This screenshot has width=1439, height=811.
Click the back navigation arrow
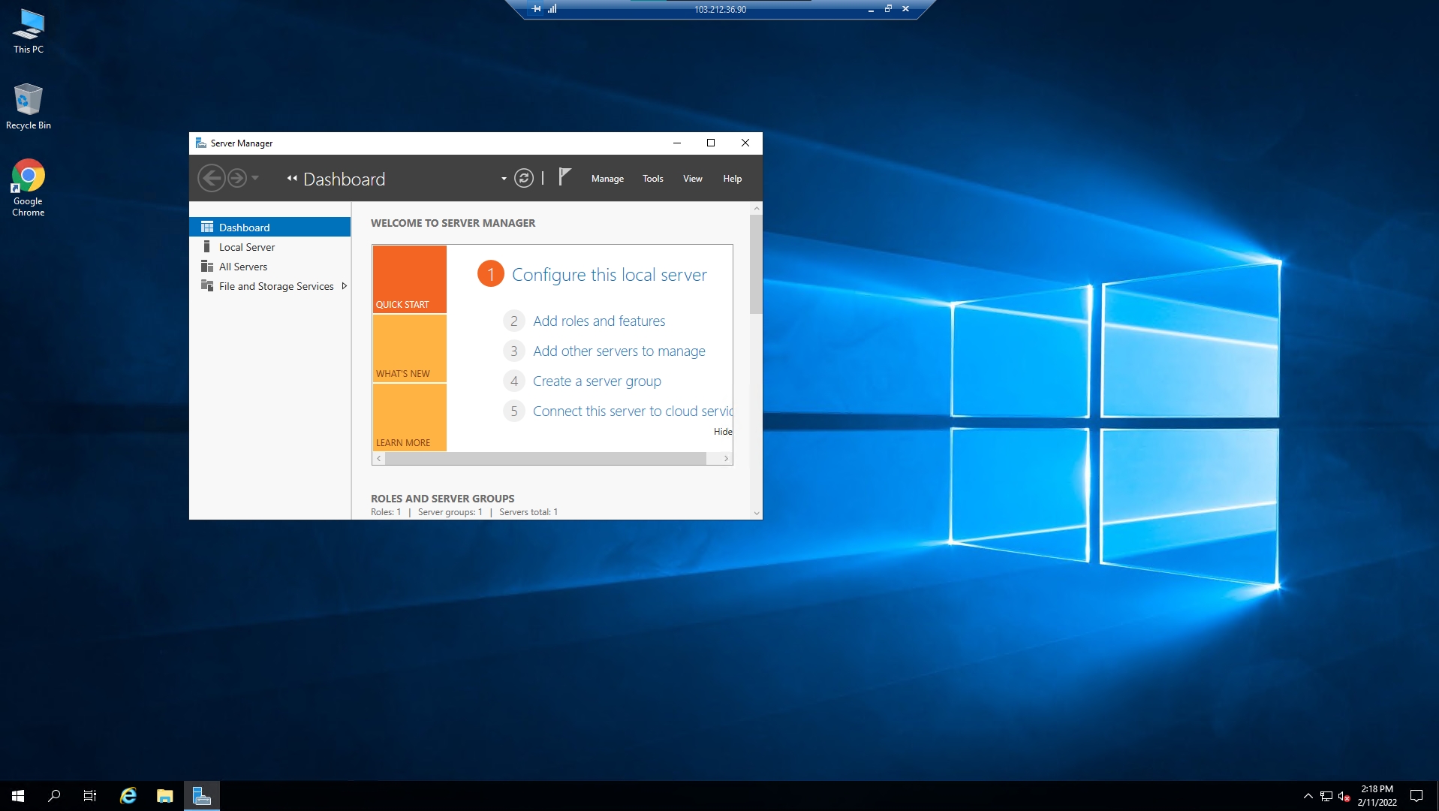point(211,179)
